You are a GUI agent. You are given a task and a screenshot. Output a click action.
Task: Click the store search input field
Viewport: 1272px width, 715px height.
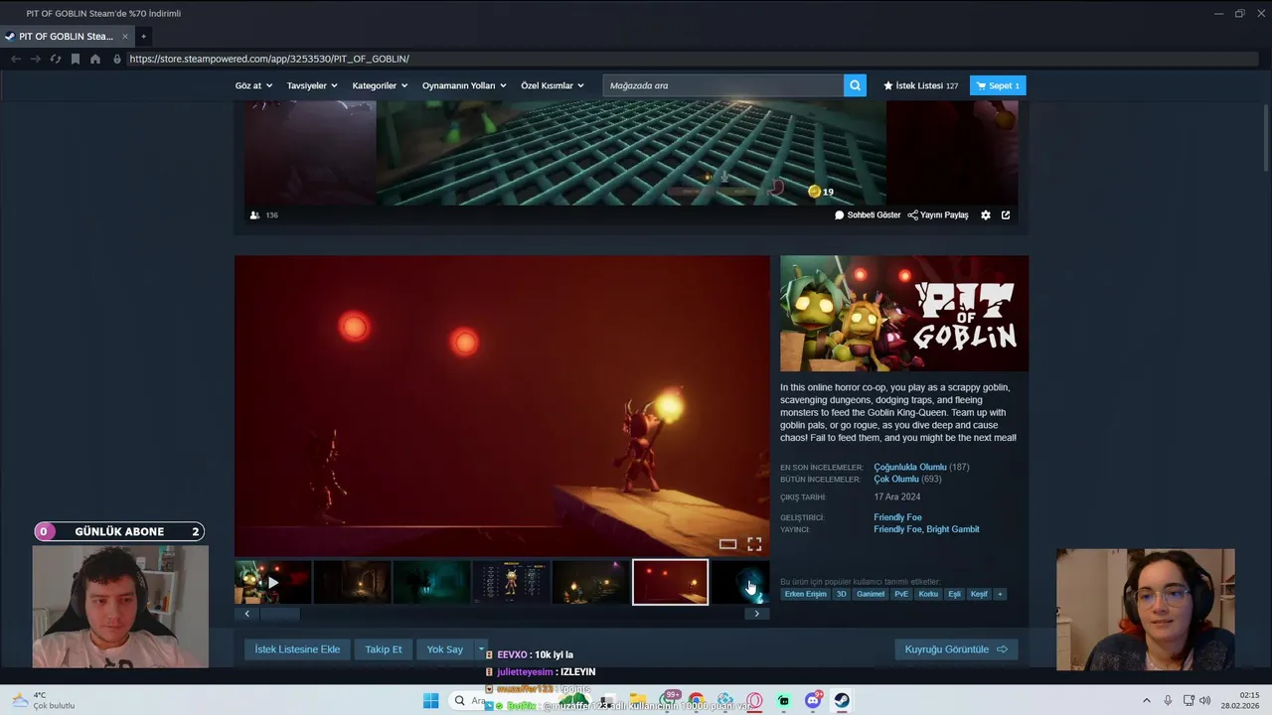[723, 85]
